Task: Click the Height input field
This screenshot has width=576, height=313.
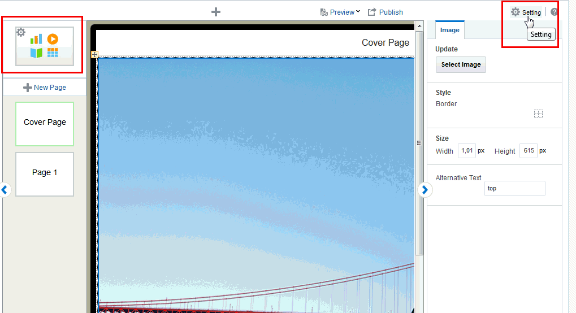Action: (x=529, y=151)
